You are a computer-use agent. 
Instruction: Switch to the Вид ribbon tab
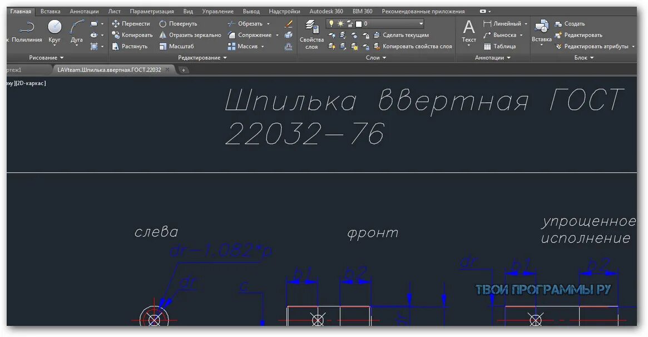[x=188, y=12]
